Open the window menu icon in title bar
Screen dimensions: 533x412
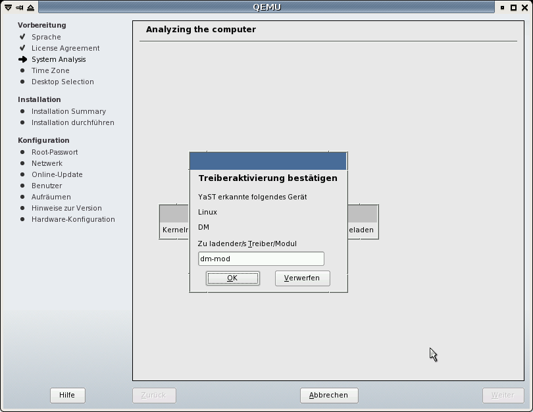[x=8, y=7]
